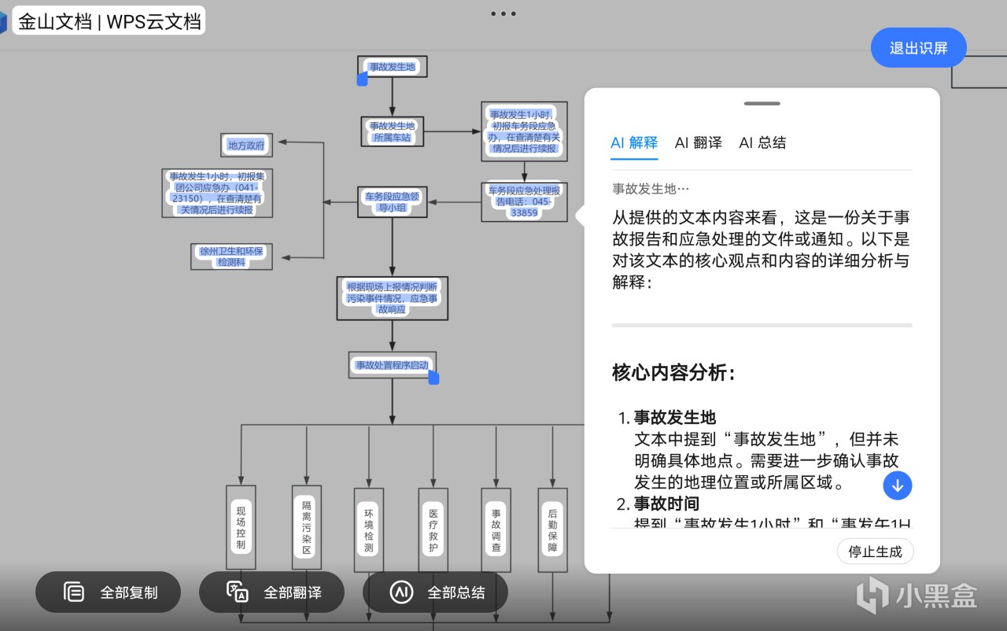Select the 事故处置程序启动 box
The width and height of the screenshot is (1007, 631).
click(x=392, y=365)
